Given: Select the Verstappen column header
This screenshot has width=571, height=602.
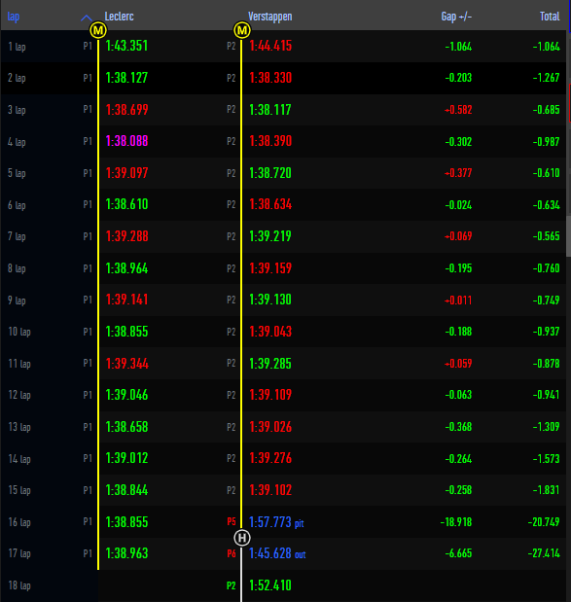Looking at the screenshot, I should pyautogui.click(x=270, y=17).
